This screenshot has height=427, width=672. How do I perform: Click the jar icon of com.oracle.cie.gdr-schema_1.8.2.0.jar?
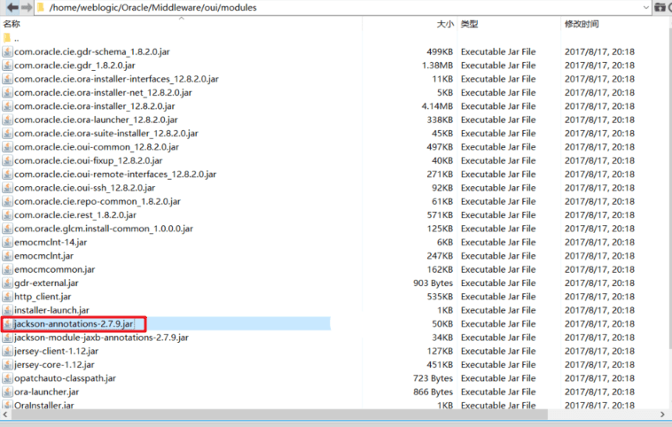7,51
